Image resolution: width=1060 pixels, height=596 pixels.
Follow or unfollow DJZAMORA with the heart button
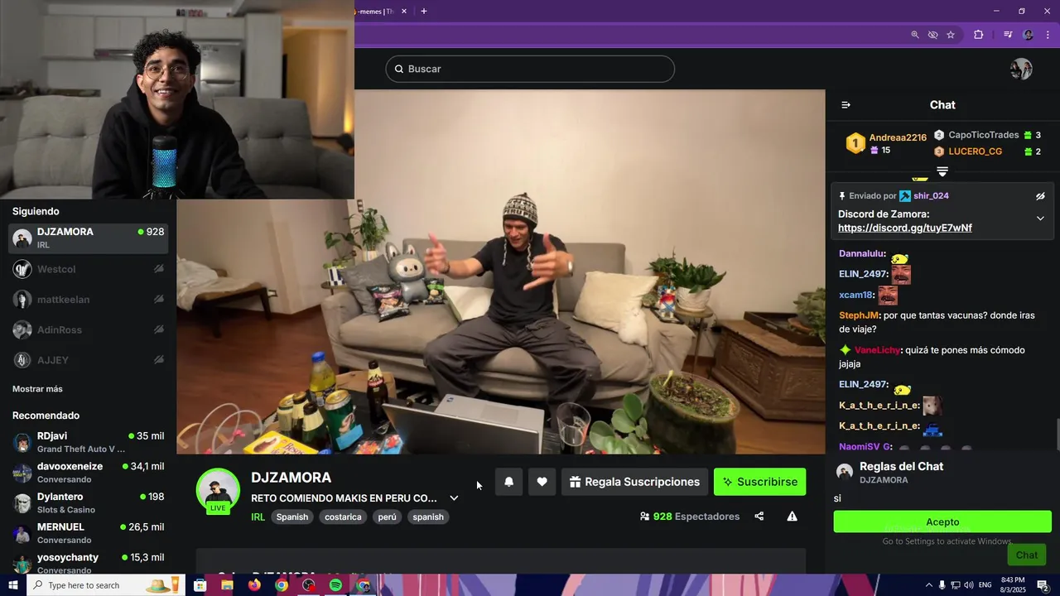542,482
